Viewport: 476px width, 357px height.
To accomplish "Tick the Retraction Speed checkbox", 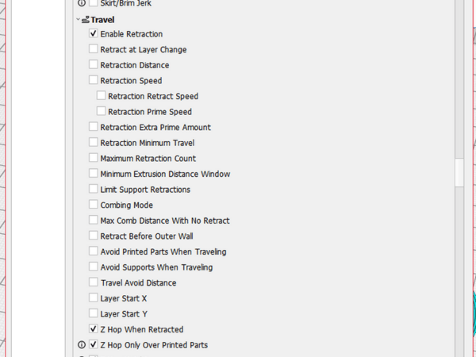I will (x=94, y=81).
